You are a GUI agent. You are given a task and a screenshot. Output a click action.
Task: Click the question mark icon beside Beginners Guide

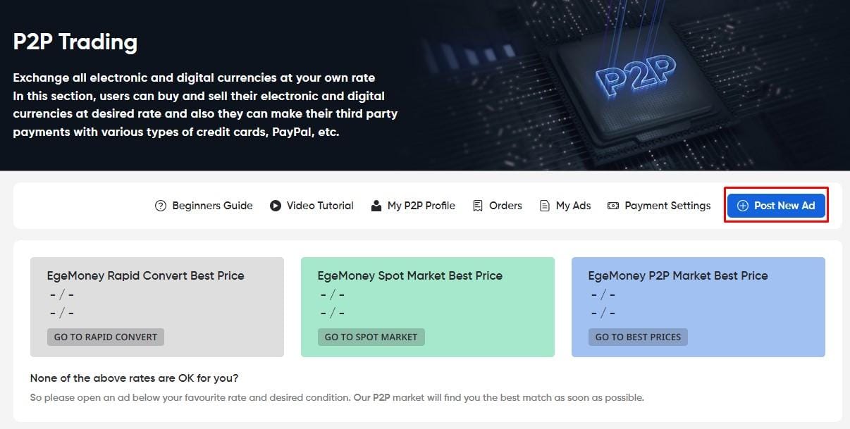(160, 205)
